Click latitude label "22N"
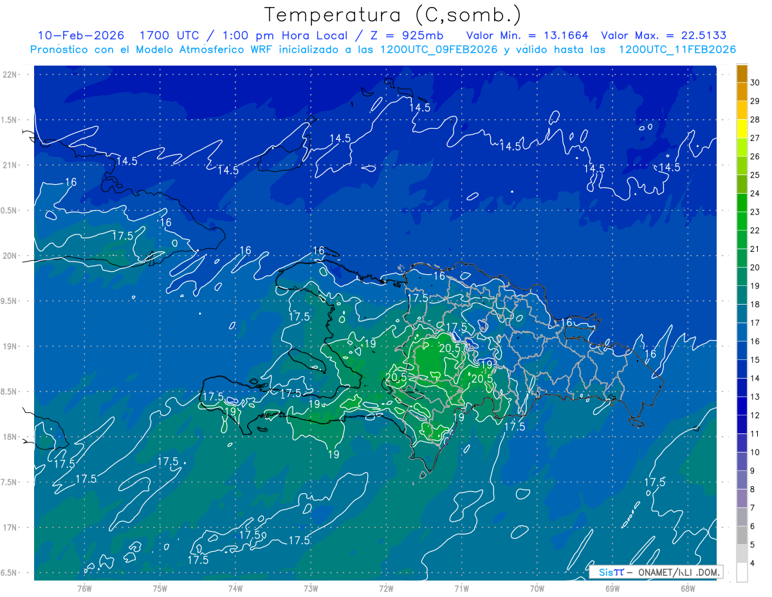 (10, 74)
